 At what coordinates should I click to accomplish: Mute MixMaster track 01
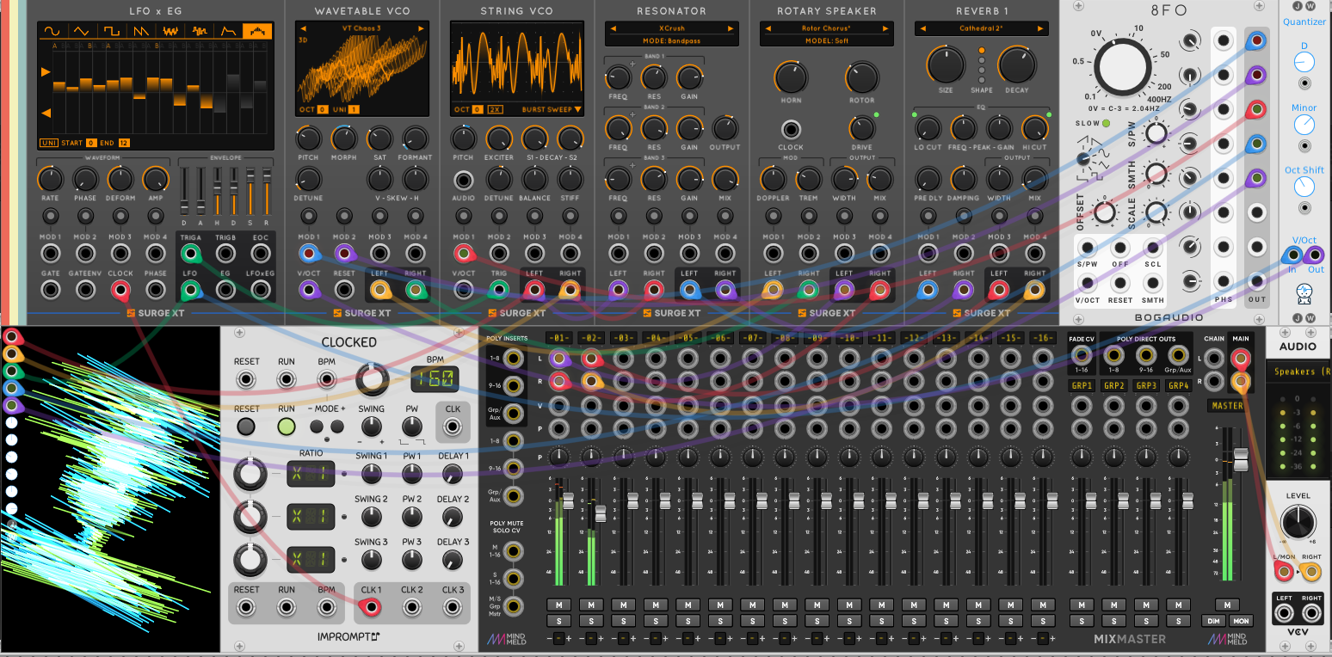(558, 605)
